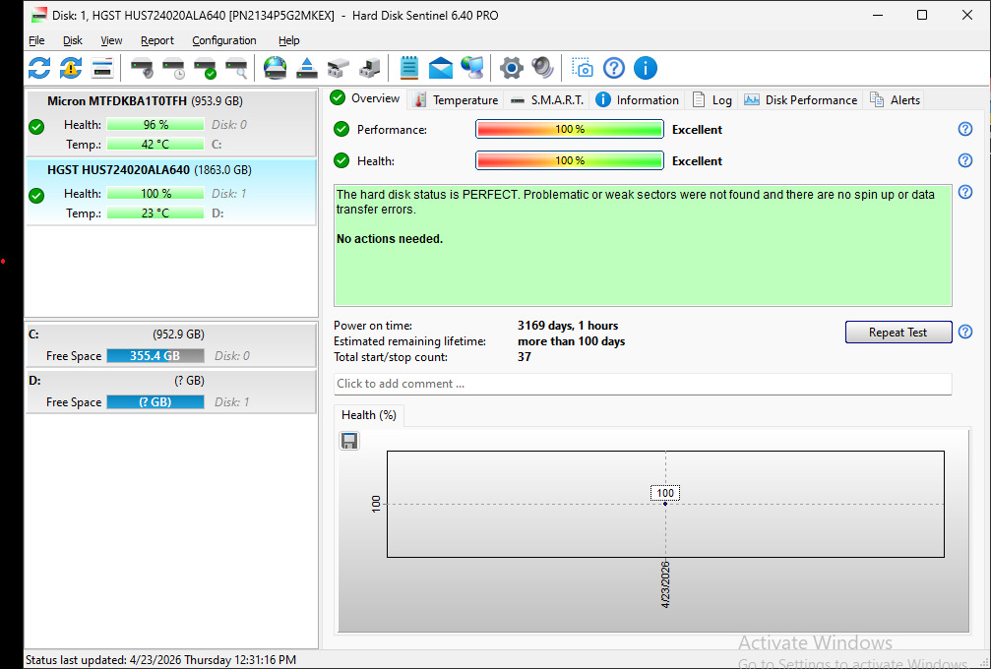Click the disk with magnifier toolbar icon

(x=236, y=68)
